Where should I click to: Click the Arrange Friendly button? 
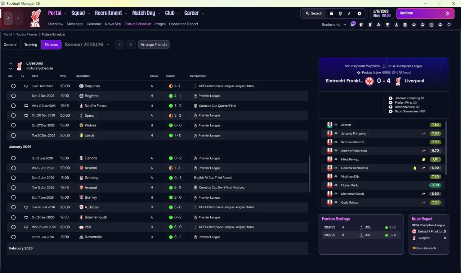tap(154, 45)
